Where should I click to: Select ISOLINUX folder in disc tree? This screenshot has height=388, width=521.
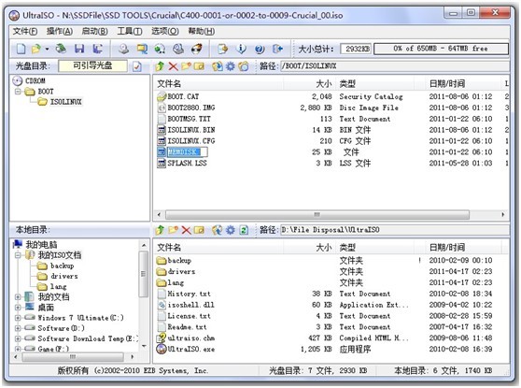click(65, 102)
